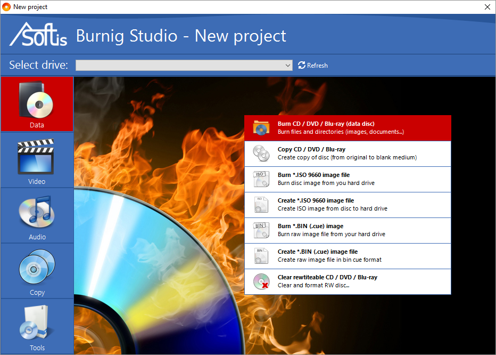Image resolution: width=496 pixels, height=355 pixels.
Task: Click the clear rewriteable disc icon
Action: pos(261,281)
